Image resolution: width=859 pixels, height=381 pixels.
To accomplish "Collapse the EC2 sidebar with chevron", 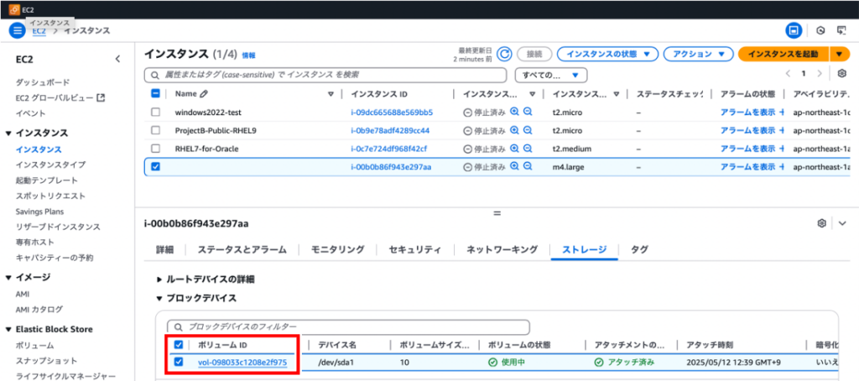I will click(x=117, y=60).
